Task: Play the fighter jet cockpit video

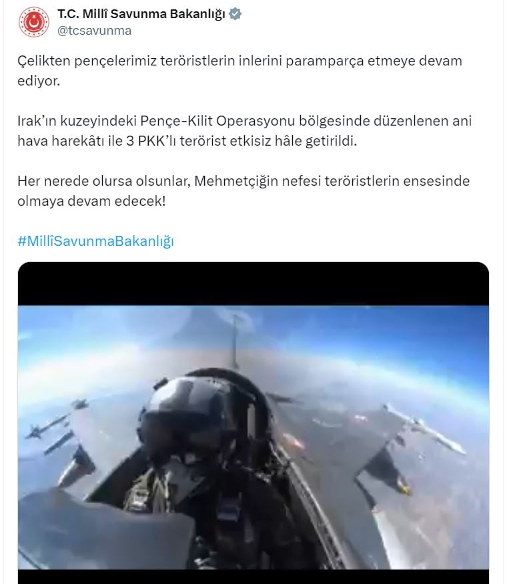Action: pos(253,423)
